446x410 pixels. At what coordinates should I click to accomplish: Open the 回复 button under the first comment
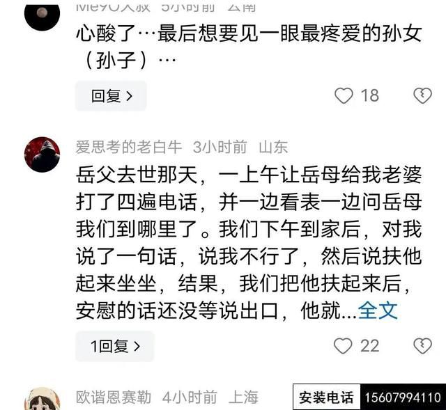[111, 96]
